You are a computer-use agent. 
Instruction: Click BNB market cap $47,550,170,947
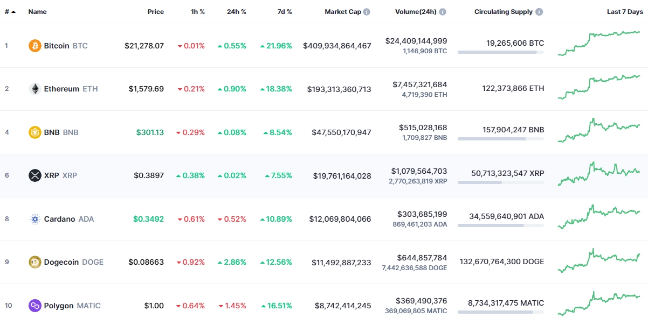341,132
